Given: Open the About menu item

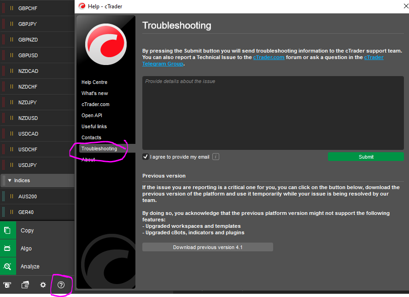Looking at the screenshot, I should [88, 160].
